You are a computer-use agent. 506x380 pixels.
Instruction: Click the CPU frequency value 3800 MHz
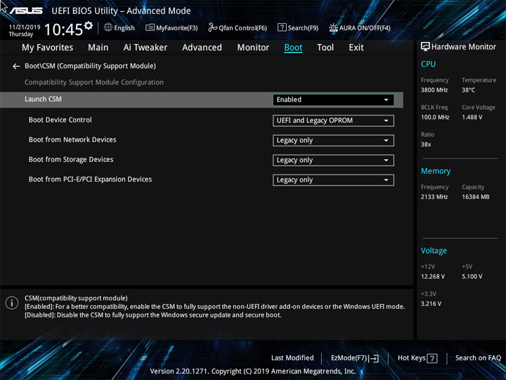click(434, 90)
